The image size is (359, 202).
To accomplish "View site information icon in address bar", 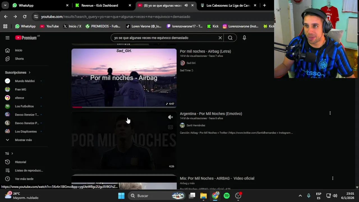I will pyautogui.click(x=36, y=17).
